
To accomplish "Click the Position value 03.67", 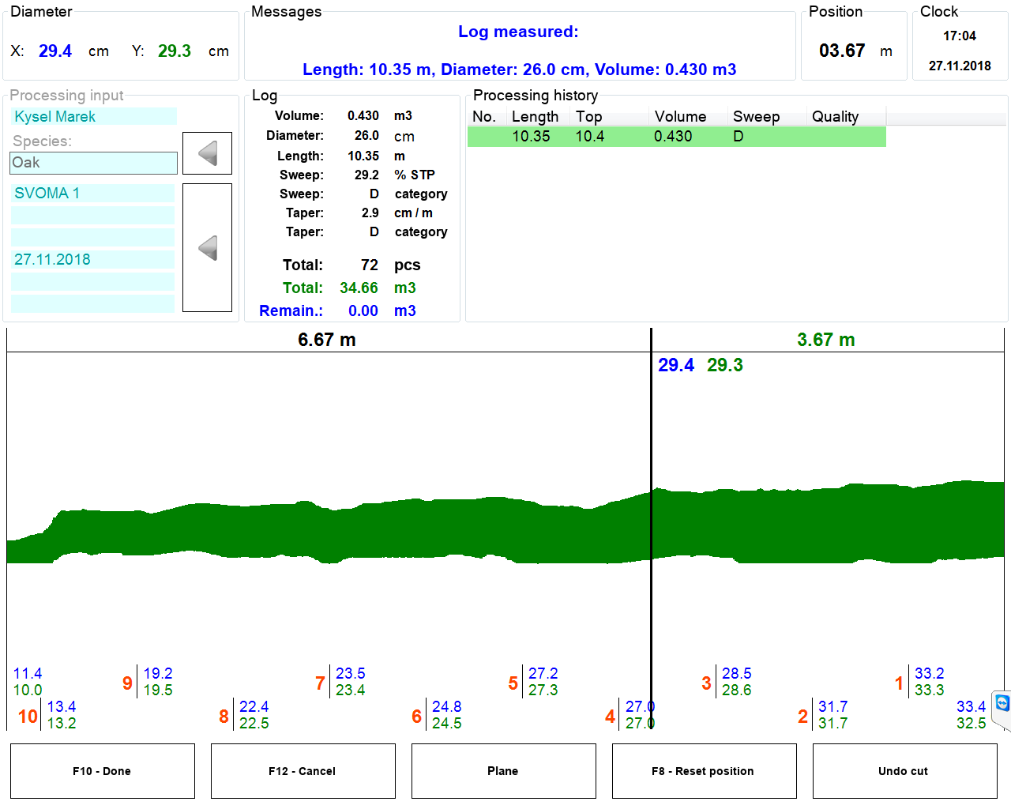I will tap(842, 51).
